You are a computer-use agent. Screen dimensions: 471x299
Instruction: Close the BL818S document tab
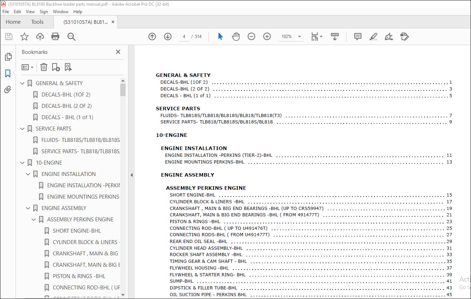click(113, 22)
